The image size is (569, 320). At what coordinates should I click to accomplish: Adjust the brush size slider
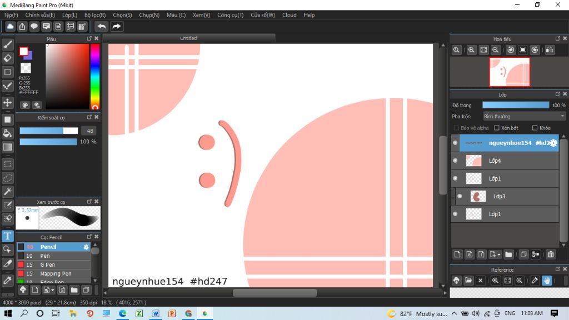click(x=49, y=131)
